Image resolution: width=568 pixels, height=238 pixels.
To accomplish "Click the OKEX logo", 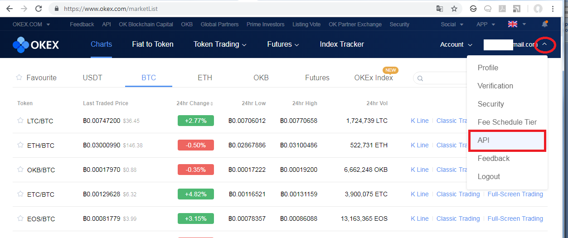I will (x=36, y=44).
